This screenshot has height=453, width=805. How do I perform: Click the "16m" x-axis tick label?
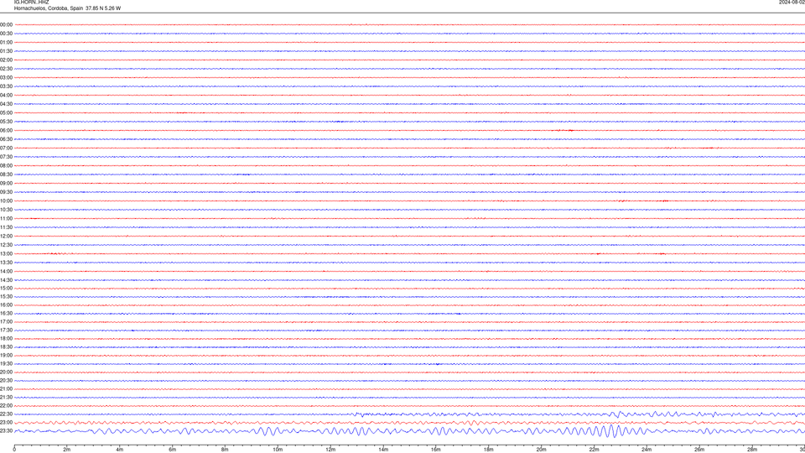[x=436, y=450]
